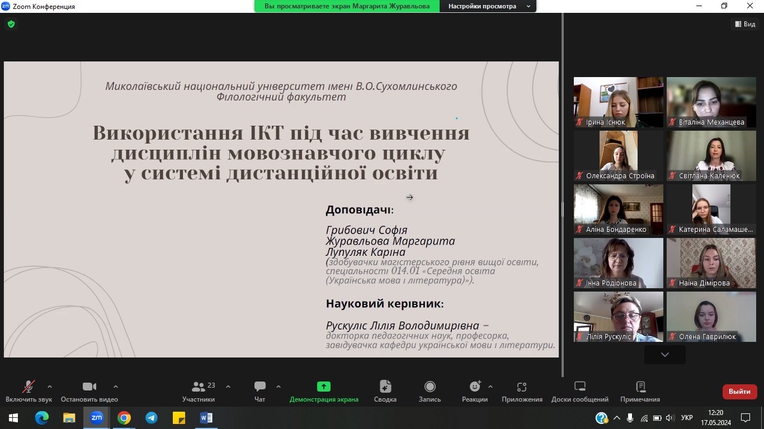
Task: Select Інна Родіонова video thumbnail
Action: tap(619, 263)
